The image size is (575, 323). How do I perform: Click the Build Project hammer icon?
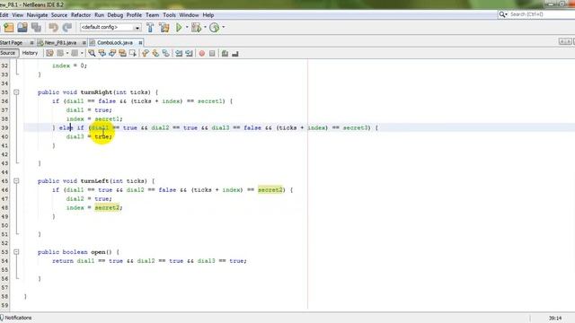150,28
